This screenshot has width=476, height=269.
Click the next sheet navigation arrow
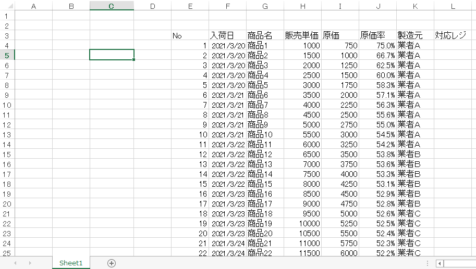(x=30, y=263)
